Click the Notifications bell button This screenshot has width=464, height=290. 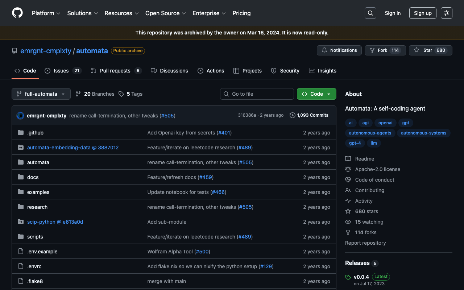click(x=339, y=50)
